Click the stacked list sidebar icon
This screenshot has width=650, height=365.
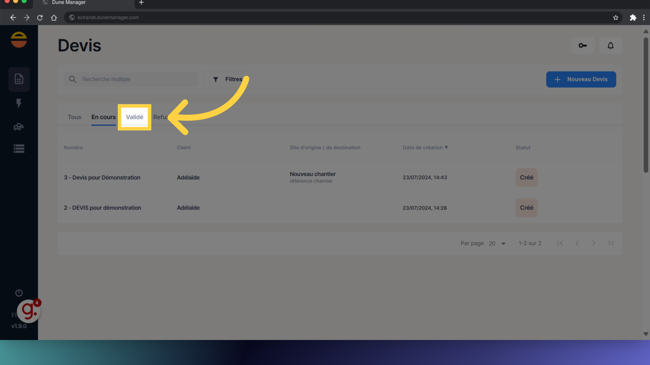pyautogui.click(x=19, y=149)
